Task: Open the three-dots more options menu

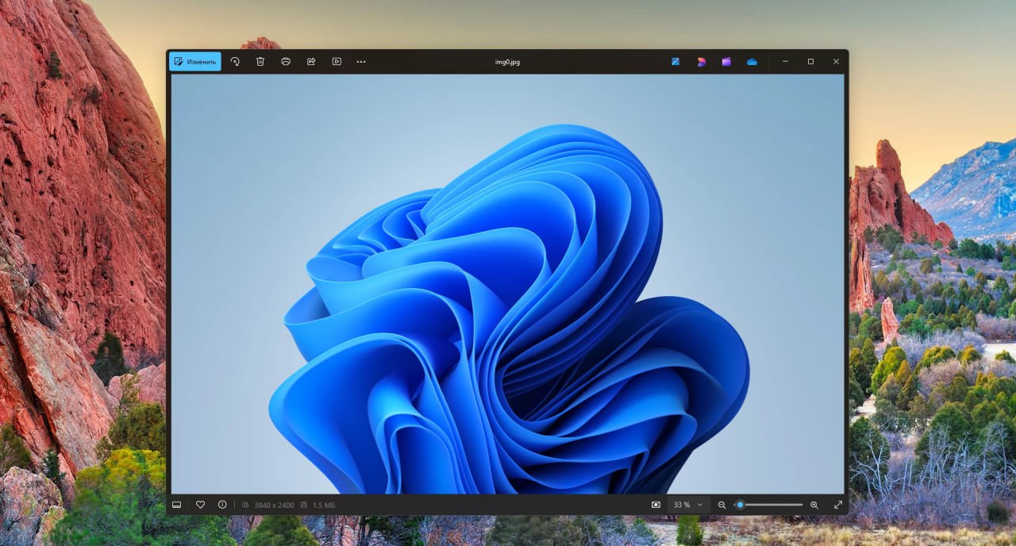Action: click(x=361, y=62)
